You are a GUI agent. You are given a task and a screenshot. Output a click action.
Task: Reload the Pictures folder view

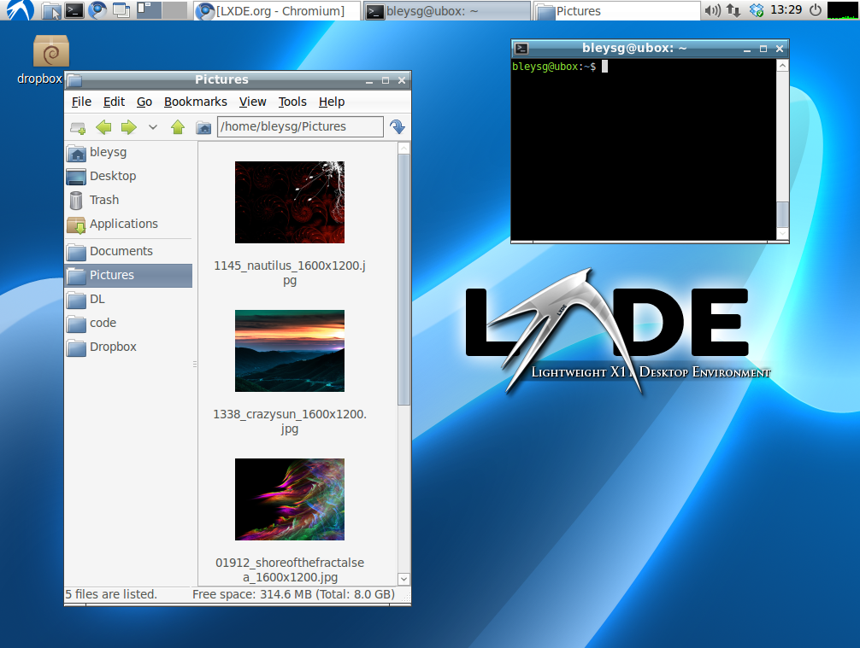[x=397, y=126]
